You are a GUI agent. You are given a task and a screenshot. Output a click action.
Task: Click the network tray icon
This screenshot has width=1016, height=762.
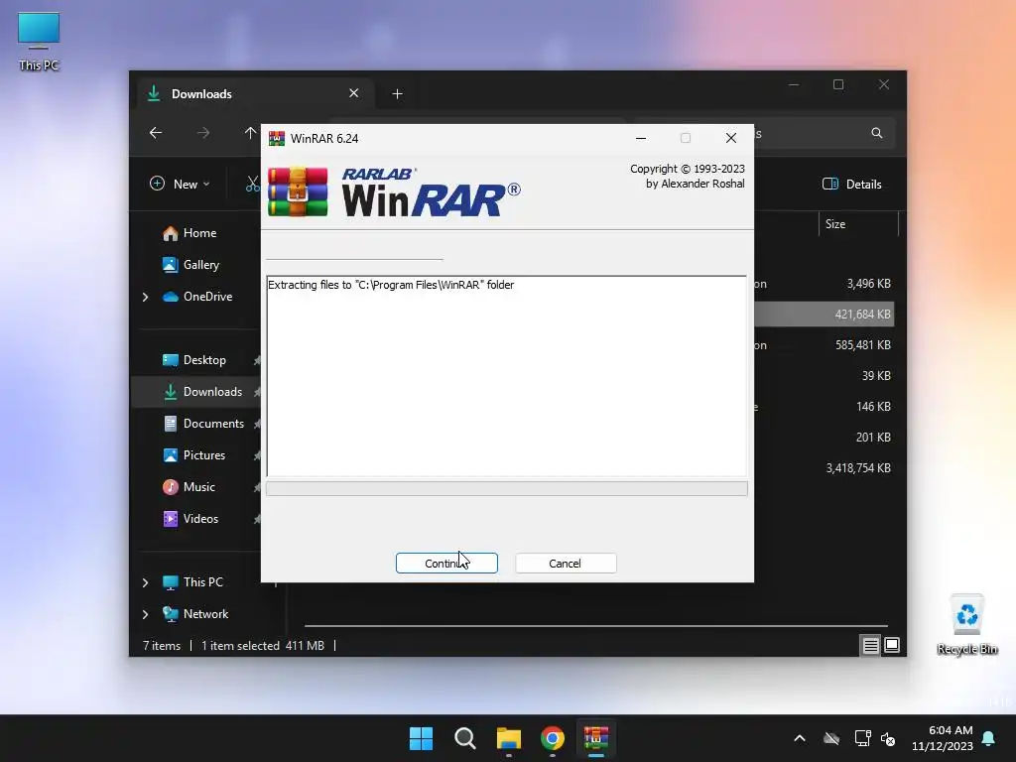(862, 738)
